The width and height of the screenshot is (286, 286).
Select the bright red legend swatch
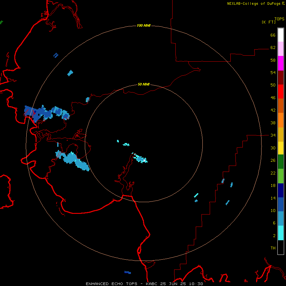click(x=281, y=92)
